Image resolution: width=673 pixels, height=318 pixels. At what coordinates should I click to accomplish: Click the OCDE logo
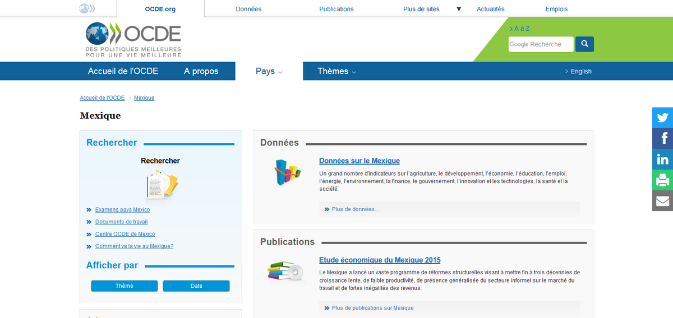tap(133, 40)
